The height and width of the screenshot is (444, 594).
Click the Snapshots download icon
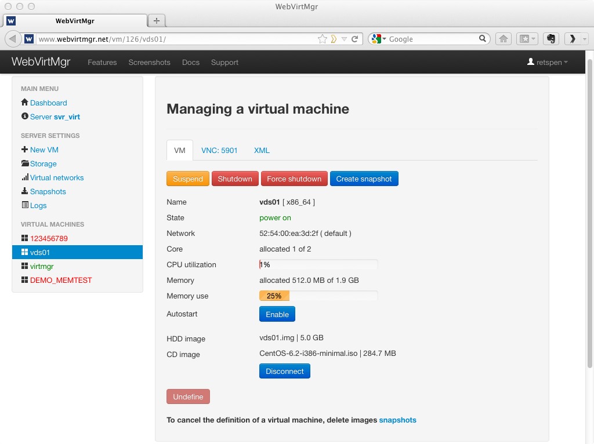(x=24, y=191)
